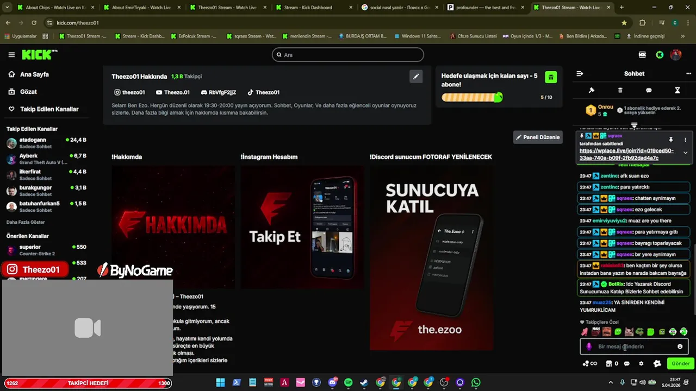Open the user profile avatar menu
The image size is (696, 391).
coord(676,55)
